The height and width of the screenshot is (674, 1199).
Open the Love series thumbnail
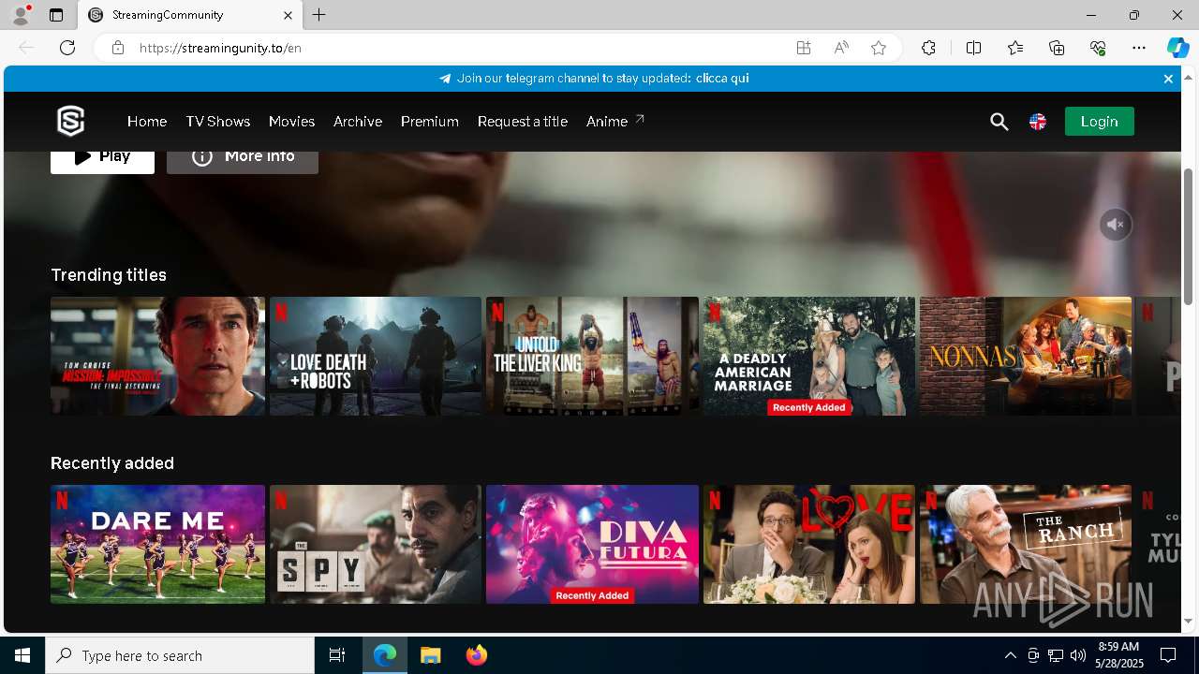click(808, 544)
